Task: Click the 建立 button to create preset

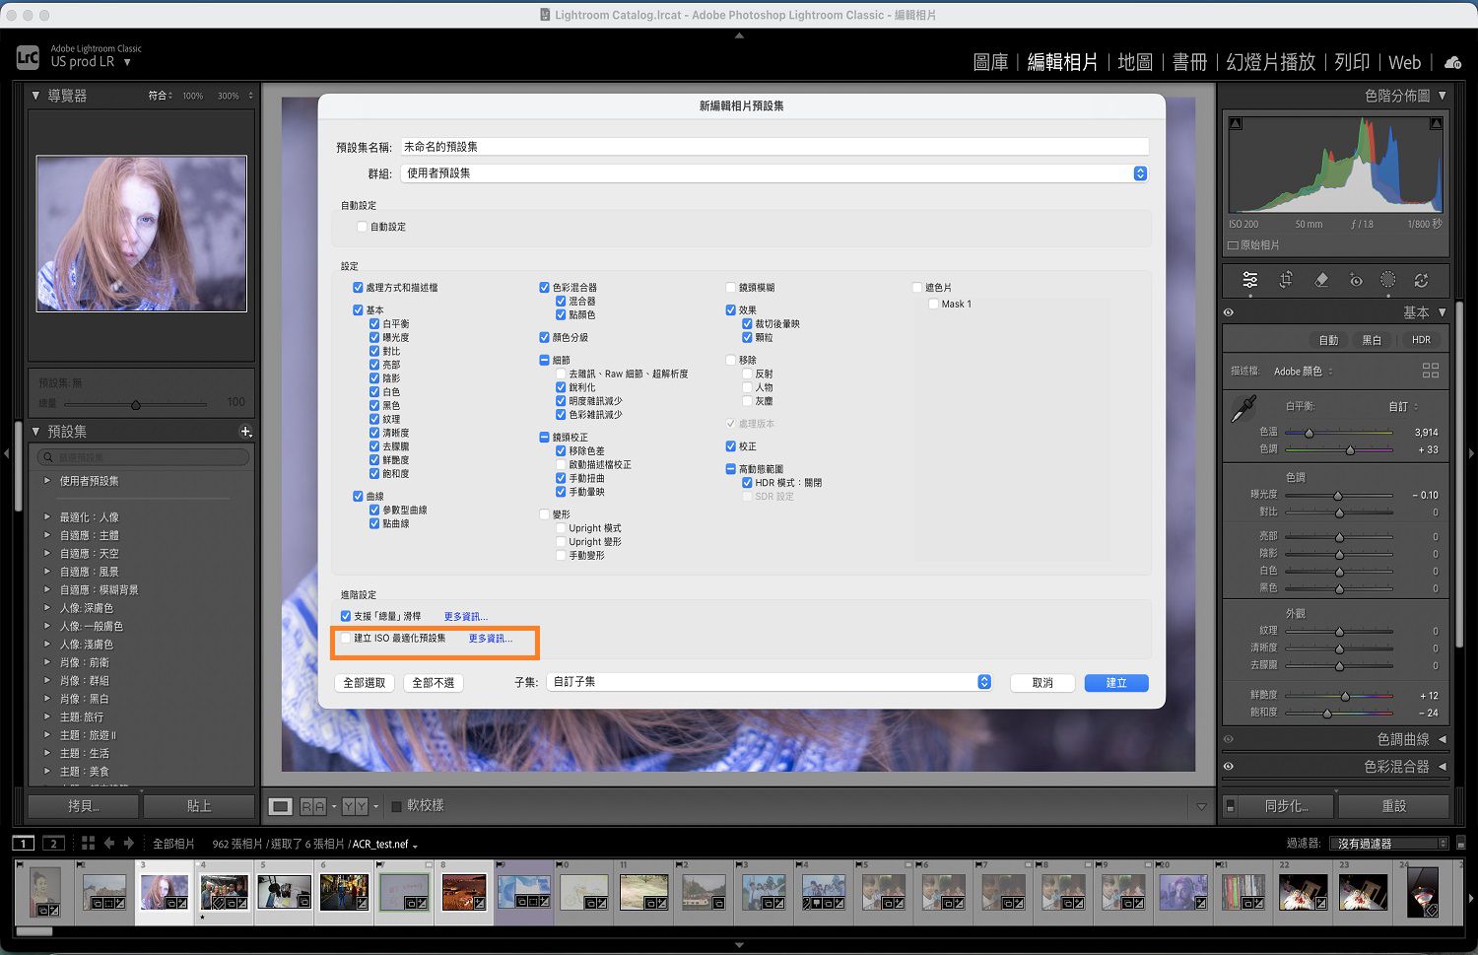Action: pyautogui.click(x=1116, y=683)
